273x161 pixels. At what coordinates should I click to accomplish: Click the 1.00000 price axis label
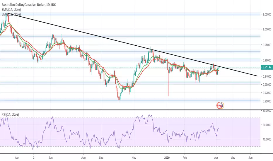click(x=267, y=29)
